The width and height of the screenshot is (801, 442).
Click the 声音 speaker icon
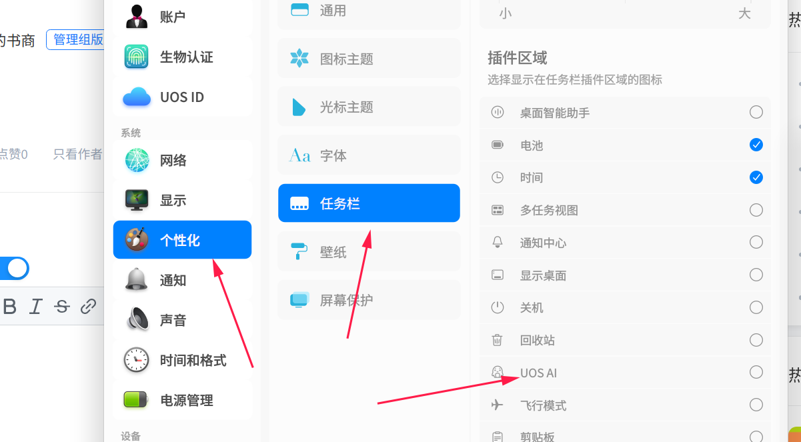[137, 320]
